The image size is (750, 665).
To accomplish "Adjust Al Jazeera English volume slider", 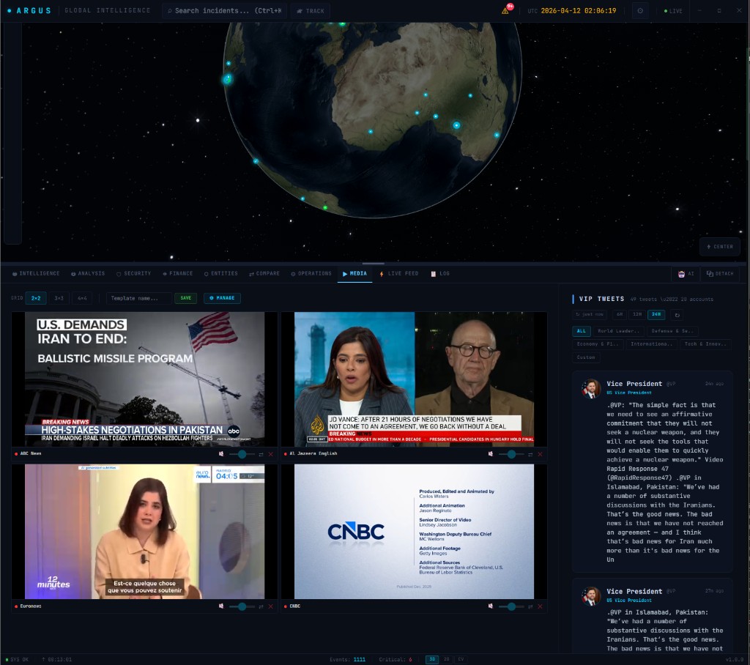I will (x=510, y=454).
